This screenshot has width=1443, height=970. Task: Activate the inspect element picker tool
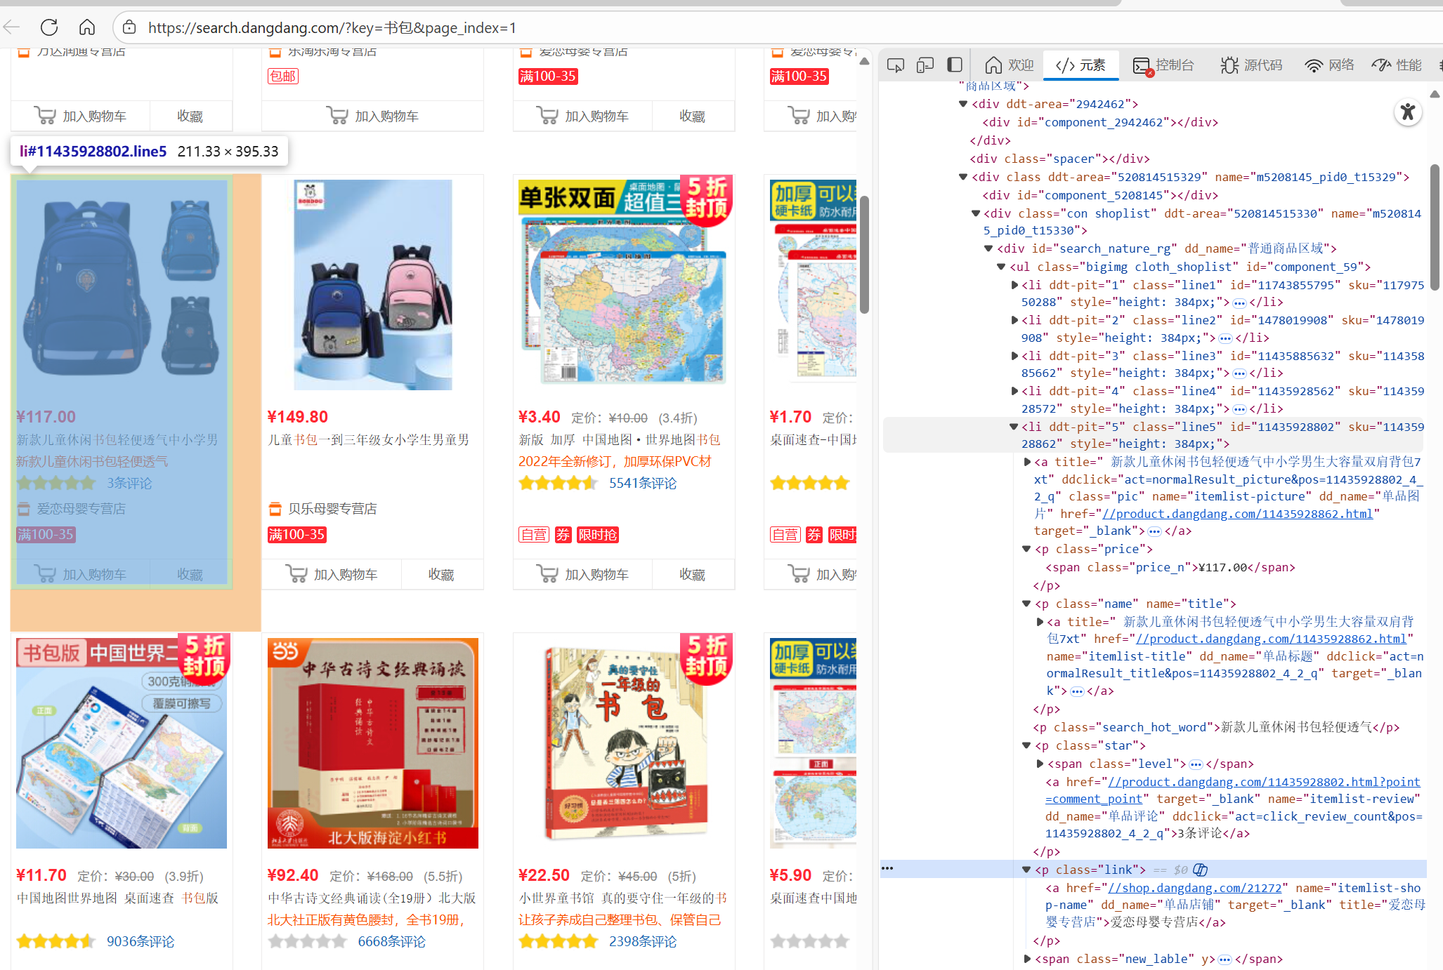[x=895, y=65]
